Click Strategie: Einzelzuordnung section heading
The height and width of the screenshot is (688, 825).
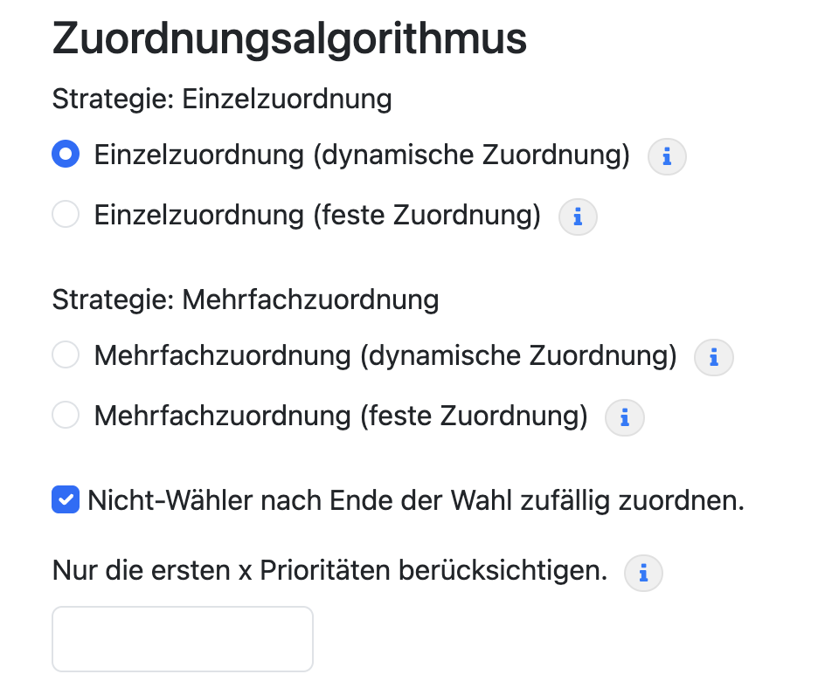click(x=222, y=99)
